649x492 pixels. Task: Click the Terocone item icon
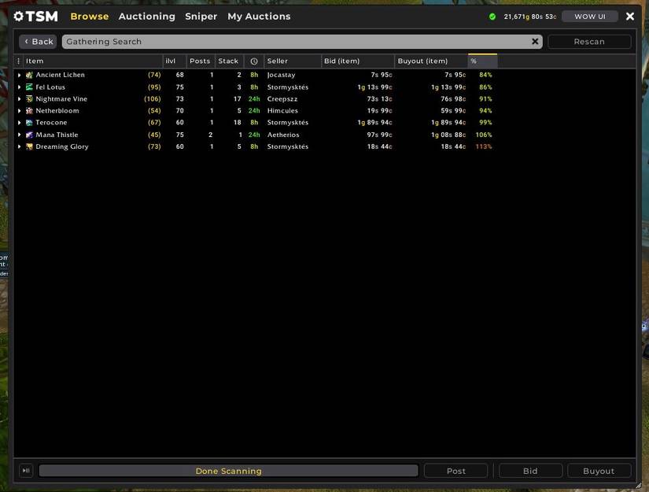tap(30, 121)
